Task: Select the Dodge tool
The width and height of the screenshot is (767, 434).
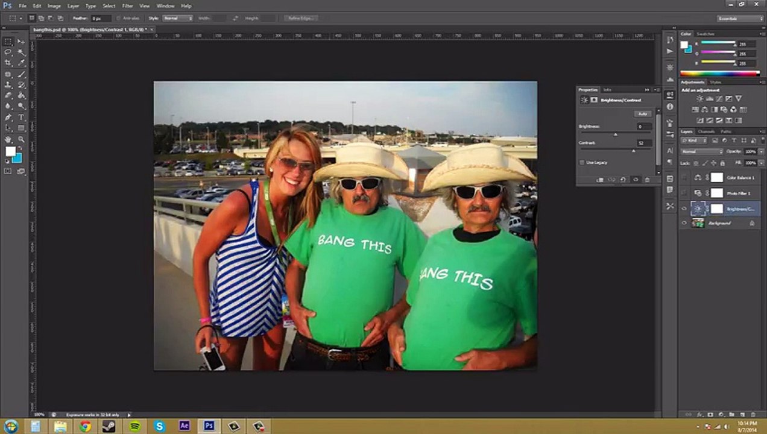Action: click(21, 106)
